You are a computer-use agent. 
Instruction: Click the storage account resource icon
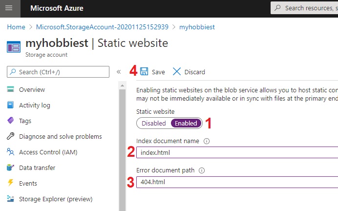point(14,47)
